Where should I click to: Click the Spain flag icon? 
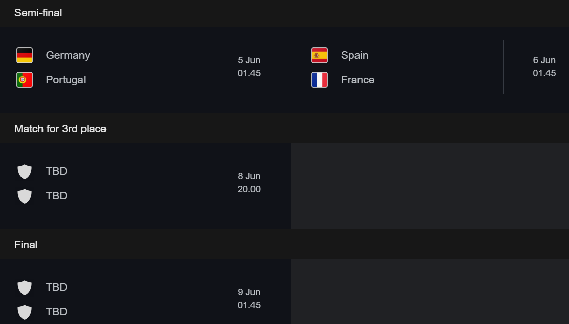320,55
